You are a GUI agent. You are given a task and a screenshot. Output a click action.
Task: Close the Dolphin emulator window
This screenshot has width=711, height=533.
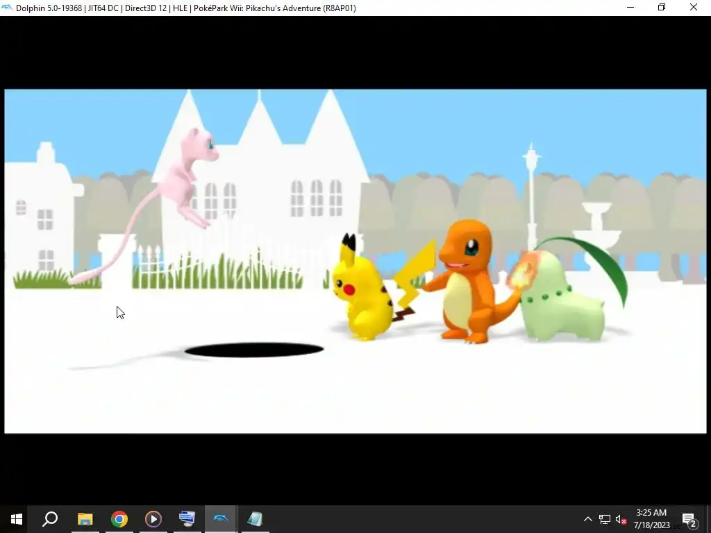694,8
